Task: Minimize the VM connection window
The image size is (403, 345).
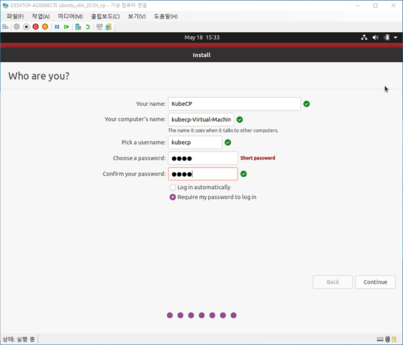Action: pos(357,5)
